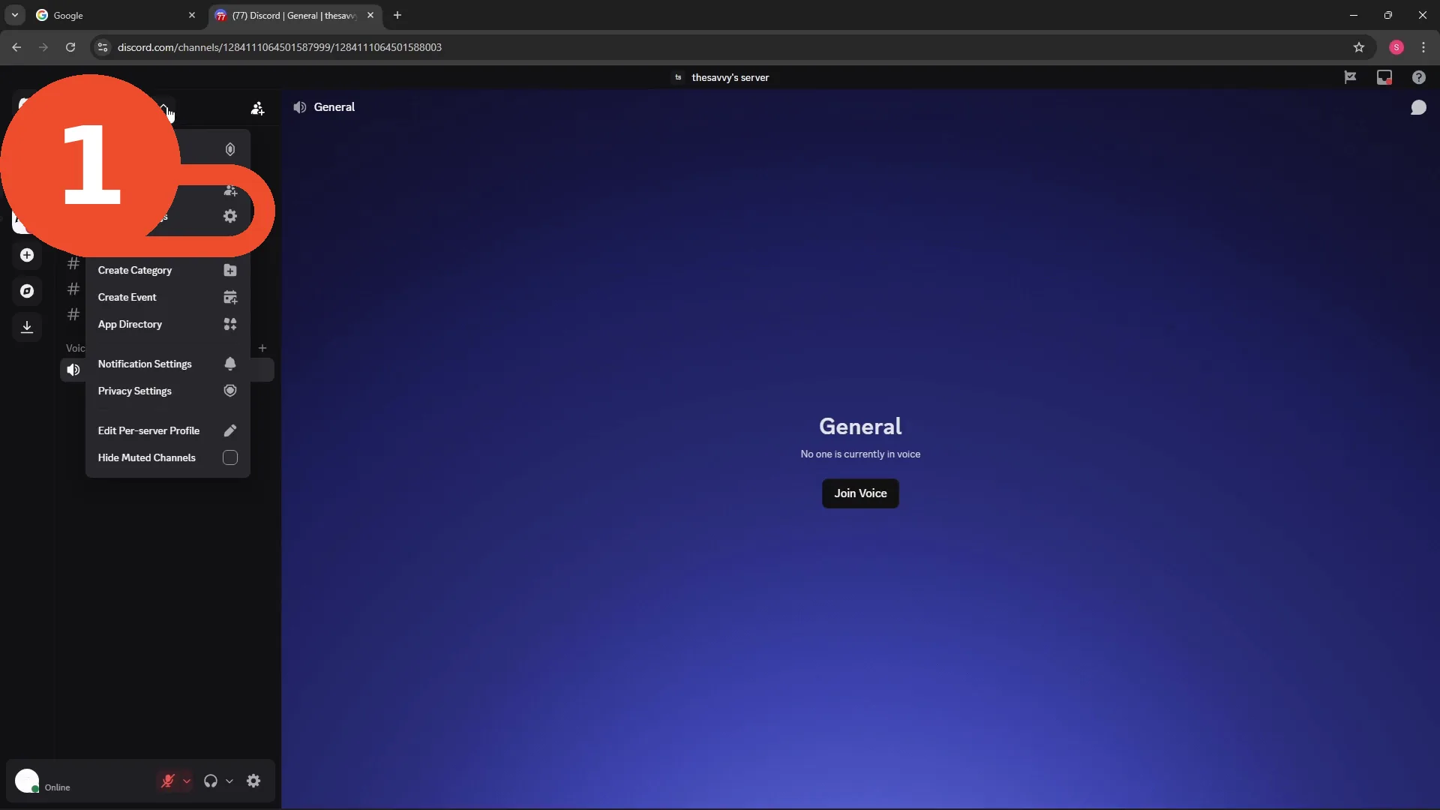Open the Discord inbox icon
Screen dimensions: 1440x810
click(1384, 77)
